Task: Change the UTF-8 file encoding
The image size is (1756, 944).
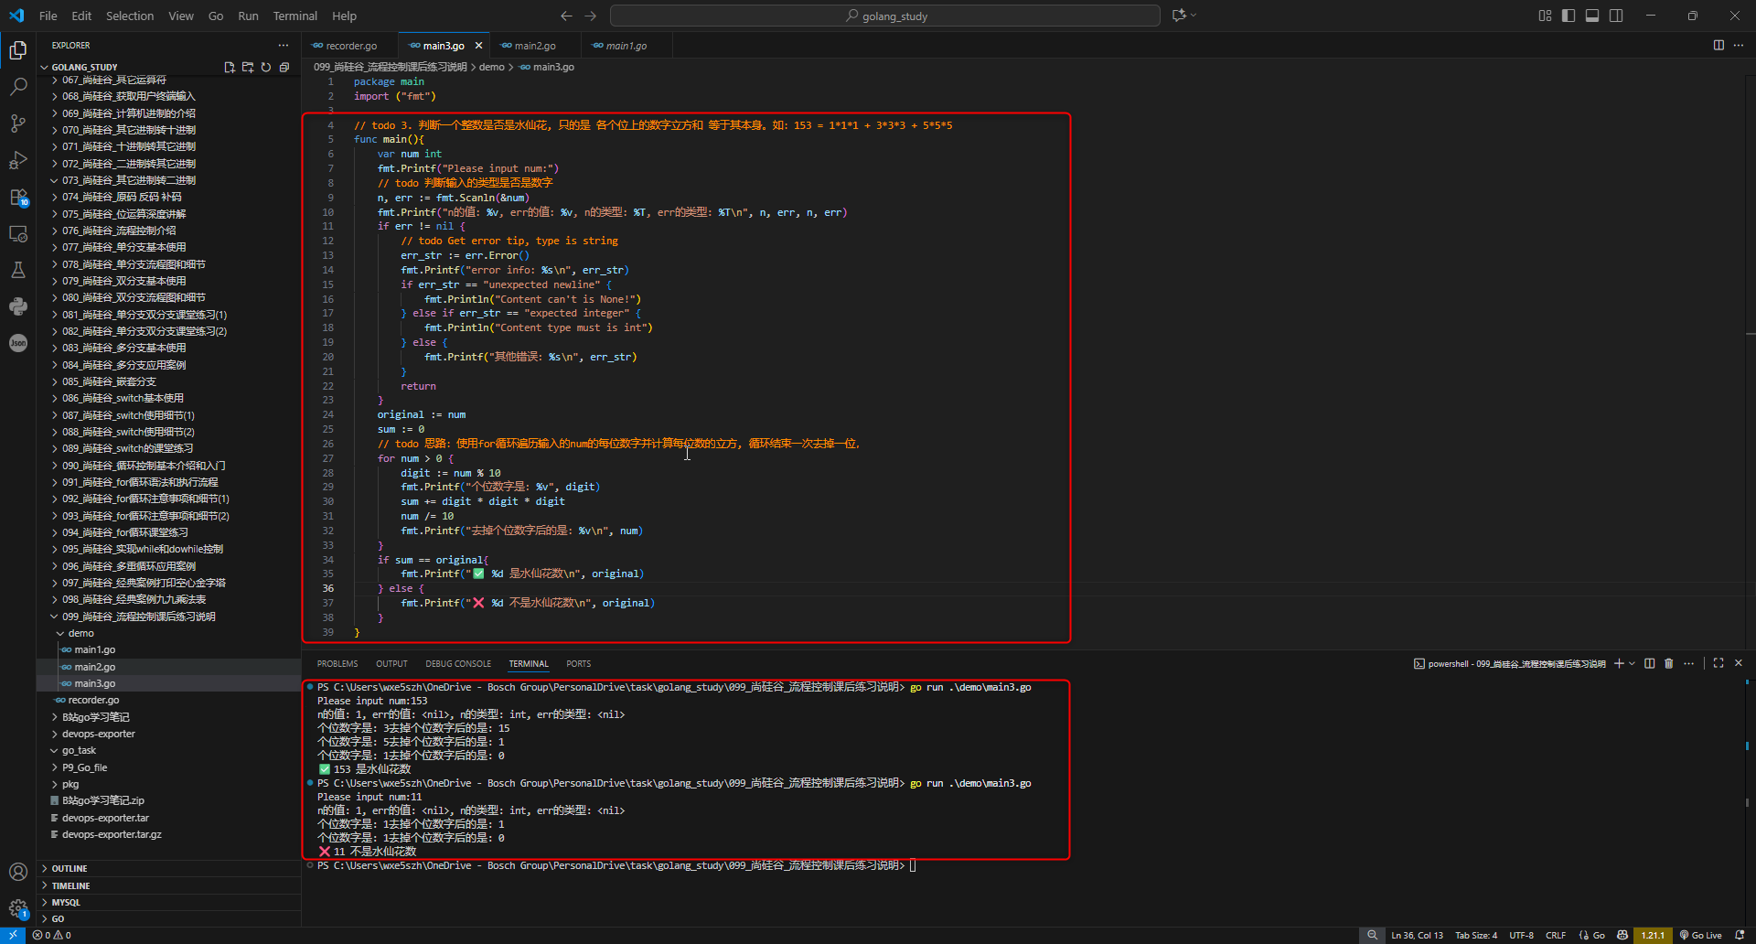Action: 1521,935
